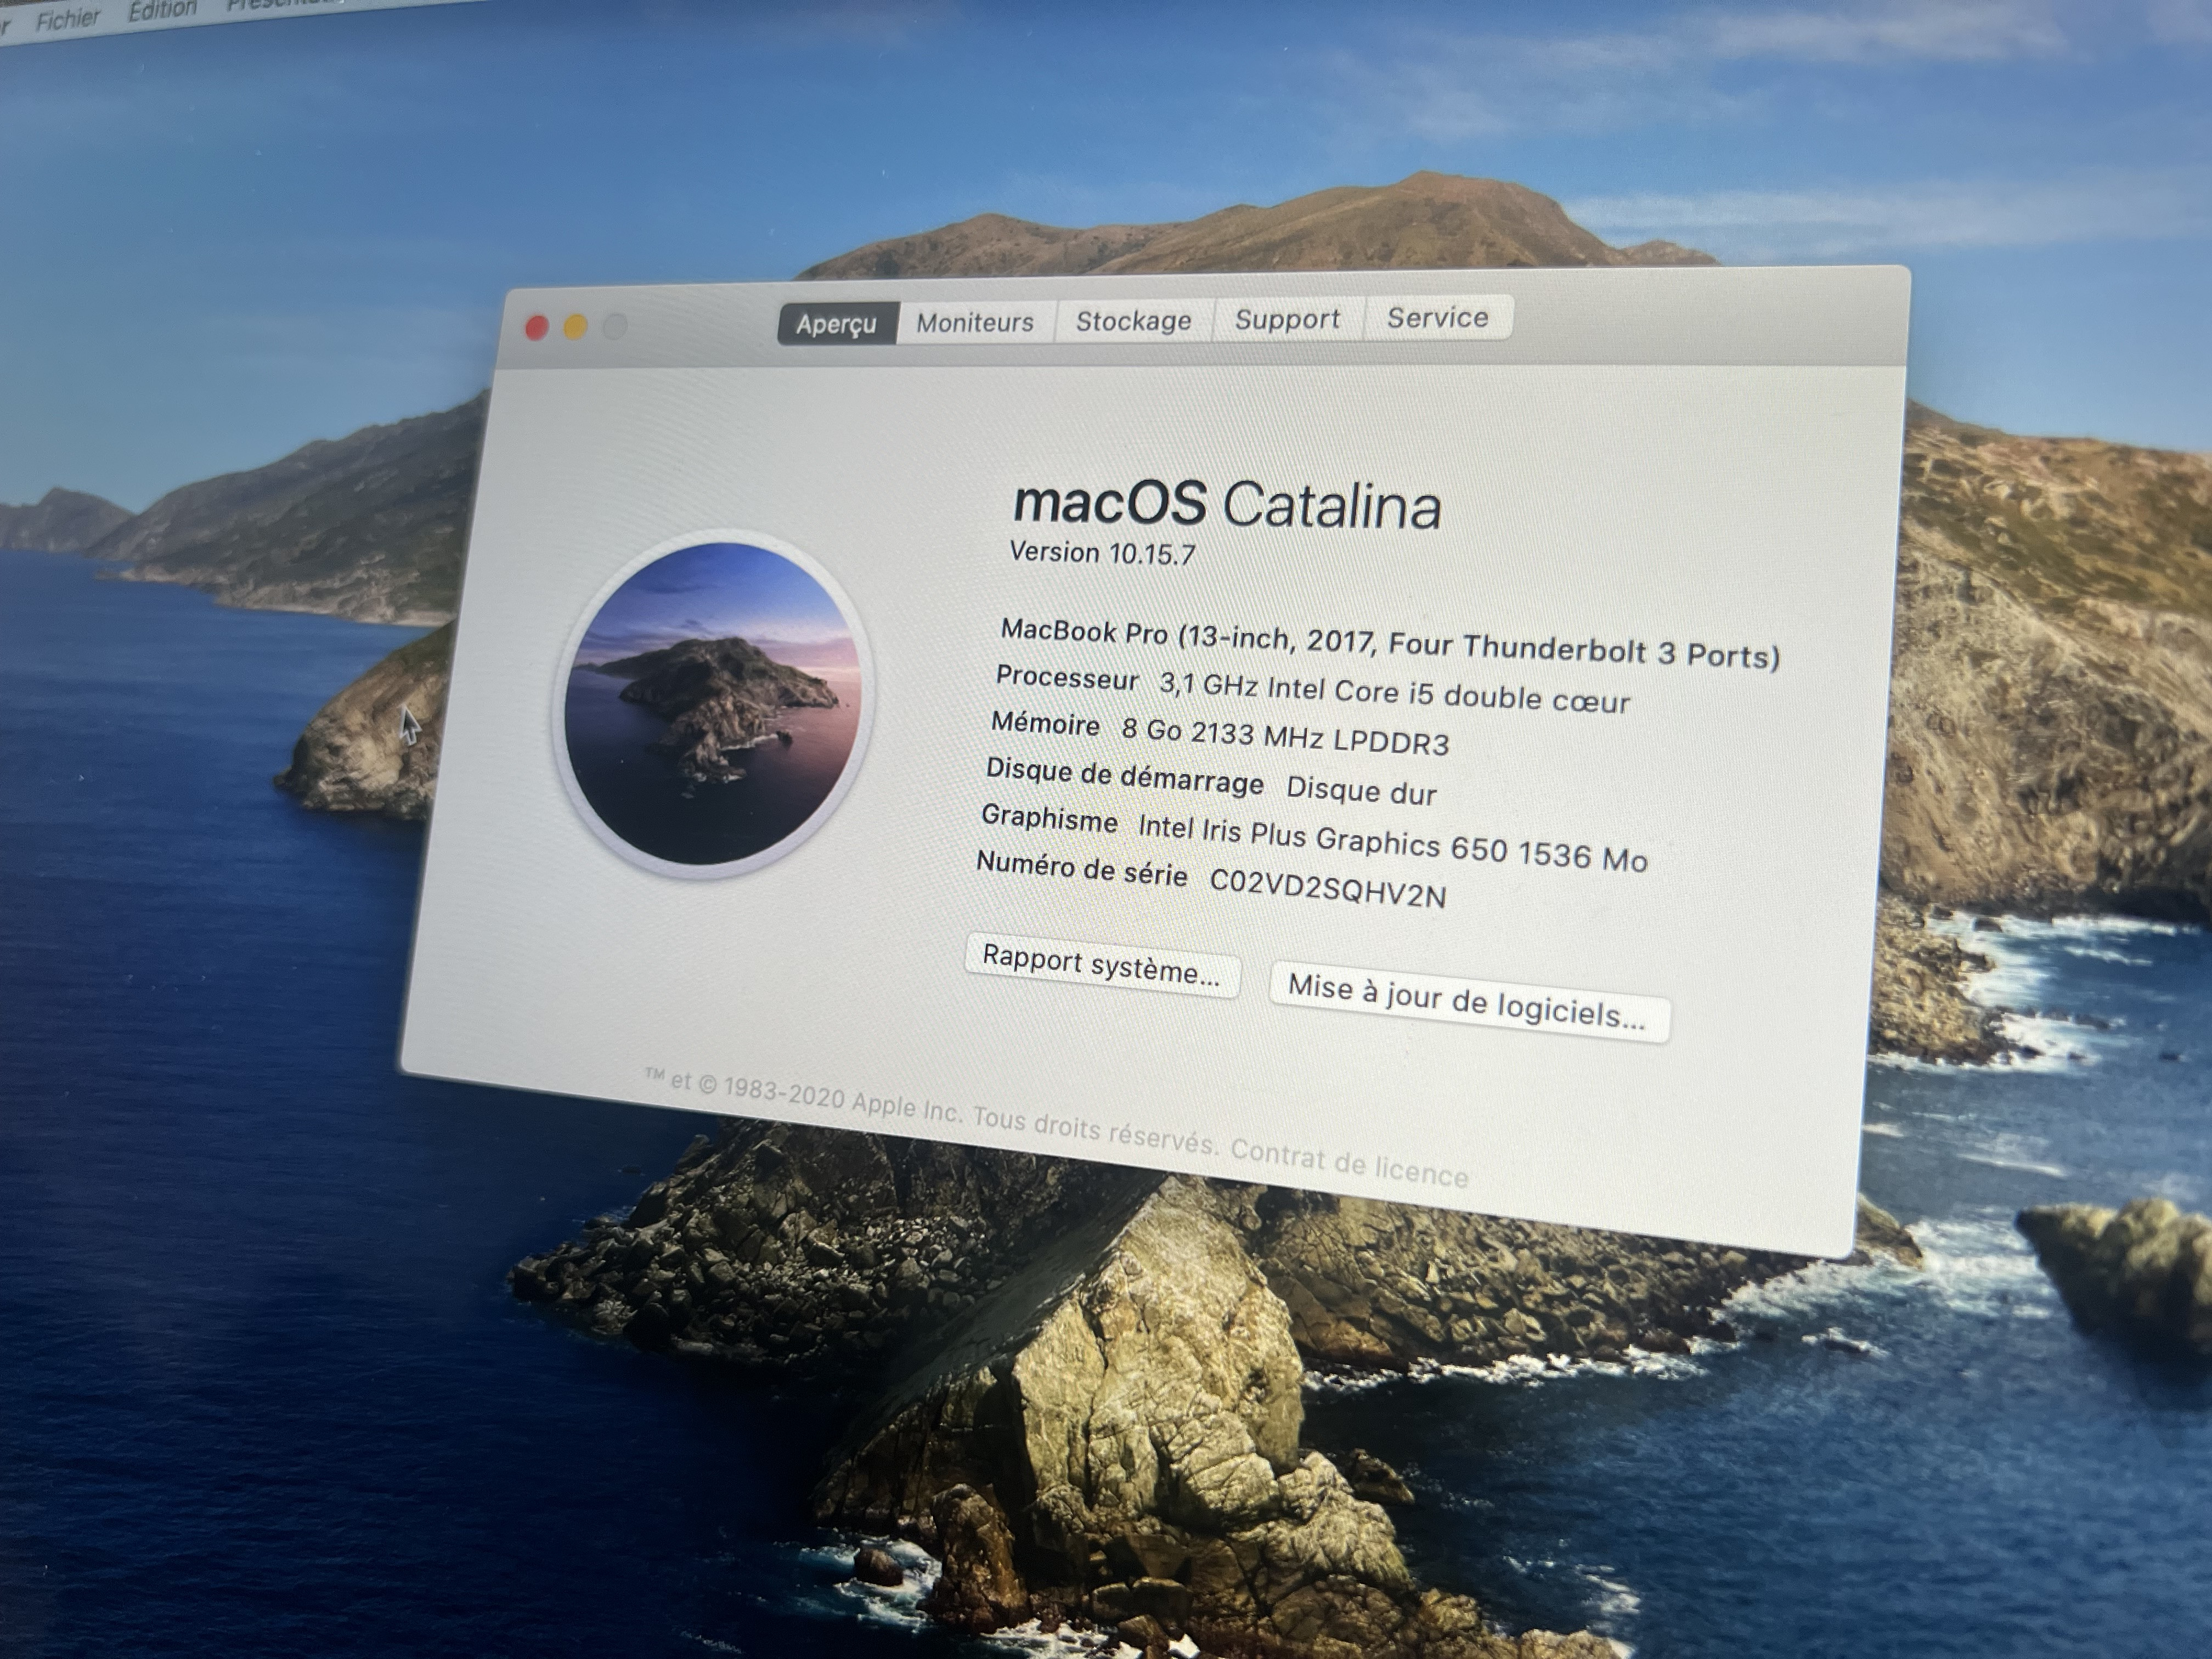Click the MacBook Pro (13-inch, 2017) model line
Screen dimensions: 2212x1659
1390,643
